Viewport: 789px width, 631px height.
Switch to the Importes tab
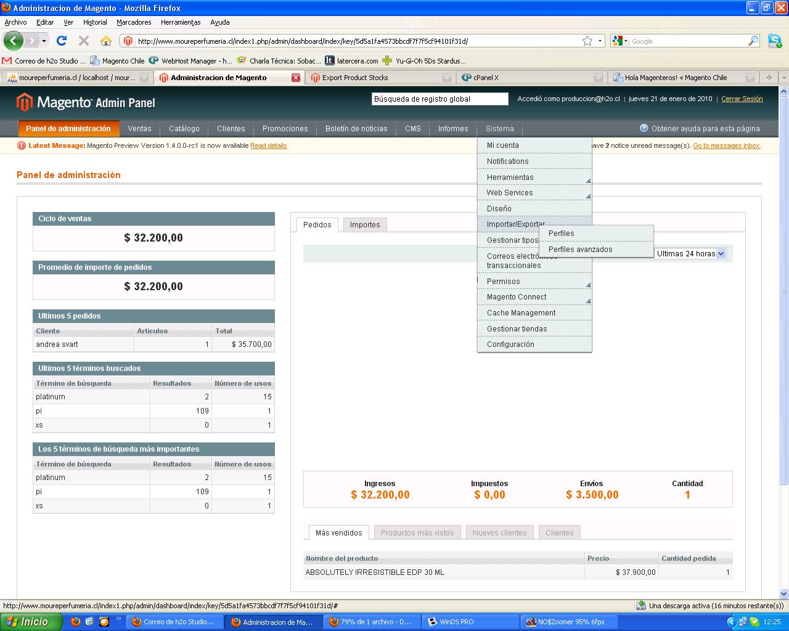pos(365,224)
